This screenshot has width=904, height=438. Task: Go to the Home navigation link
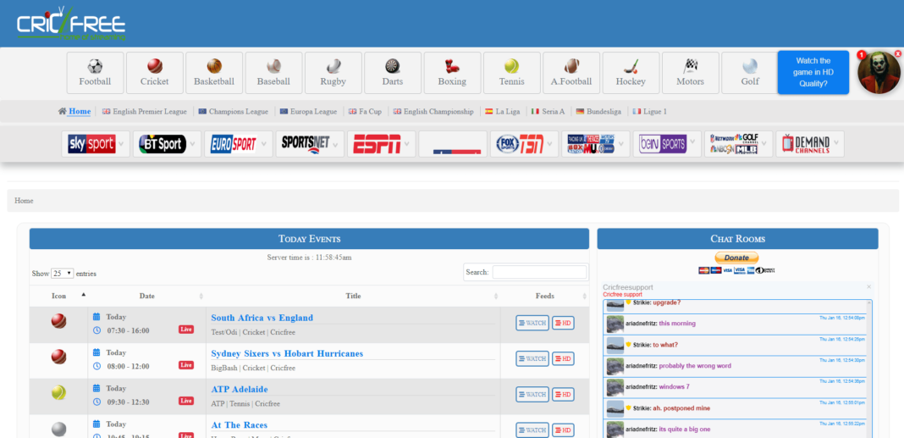(80, 111)
